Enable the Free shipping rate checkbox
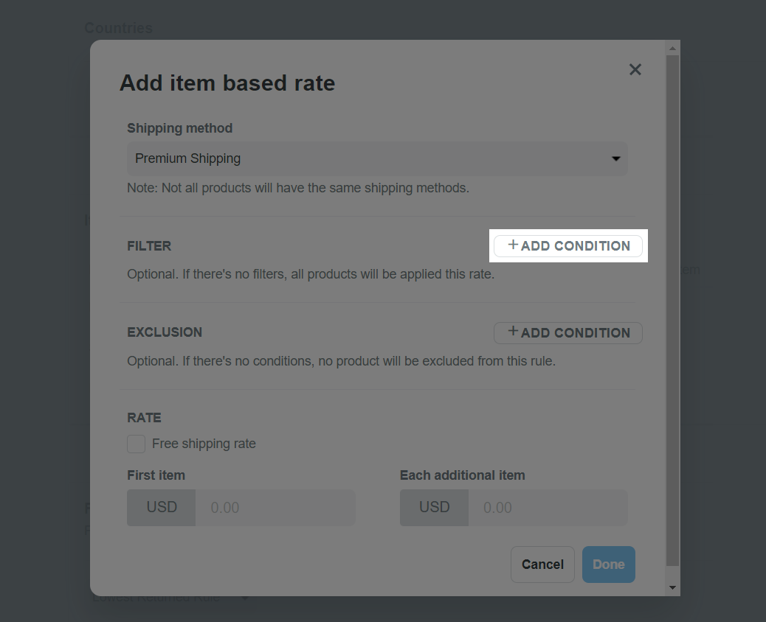This screenshot has width=766, height=622. coord(137,444)
